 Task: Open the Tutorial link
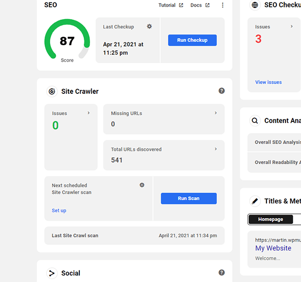171,6
